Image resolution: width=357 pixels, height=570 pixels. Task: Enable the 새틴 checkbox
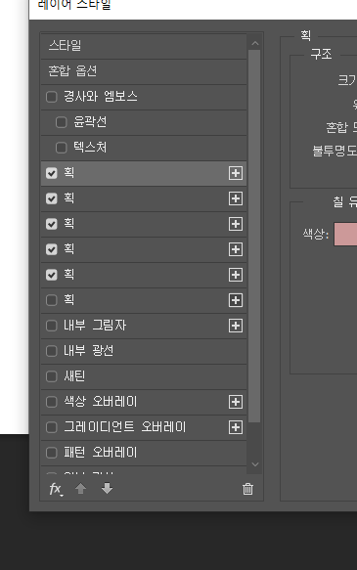coord(52,376)
